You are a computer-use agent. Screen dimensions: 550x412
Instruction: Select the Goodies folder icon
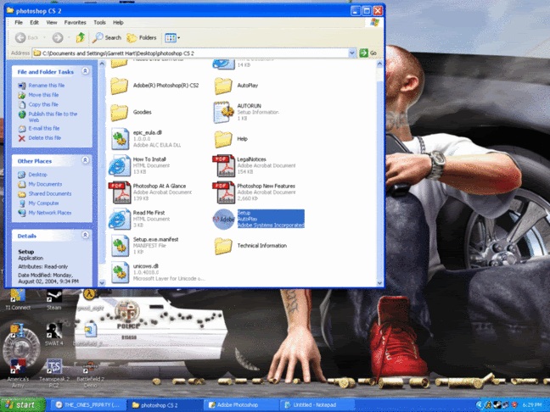tap(120, 113)
